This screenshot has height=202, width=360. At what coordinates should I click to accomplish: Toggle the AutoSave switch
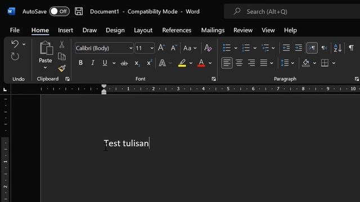60,11
